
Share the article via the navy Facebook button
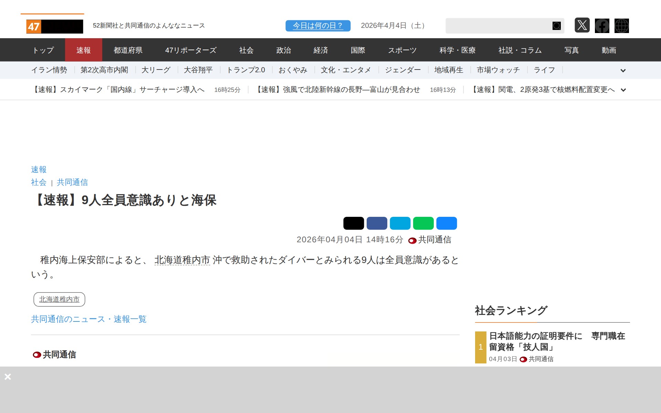[377, 223]
